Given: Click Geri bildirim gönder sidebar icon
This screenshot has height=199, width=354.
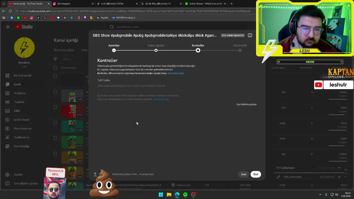Looking at the screenshot, I should coord(8,184).
